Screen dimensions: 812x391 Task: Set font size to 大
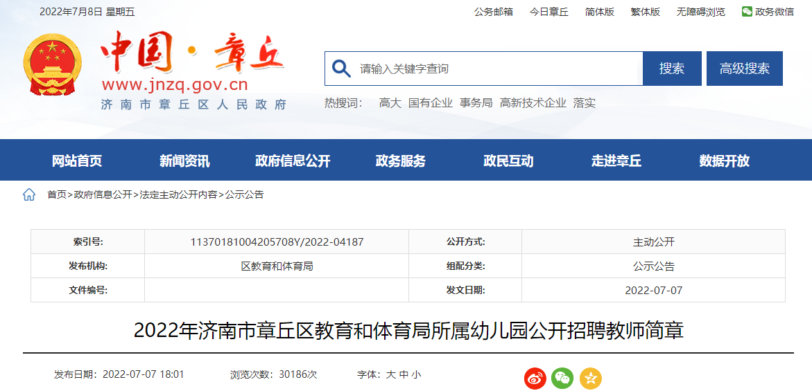tap(390, 374)
